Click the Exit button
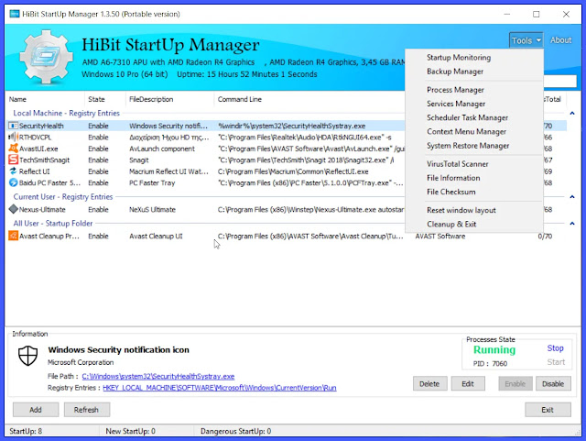Viewport: 586px width, 441px height. coord(548,410)
